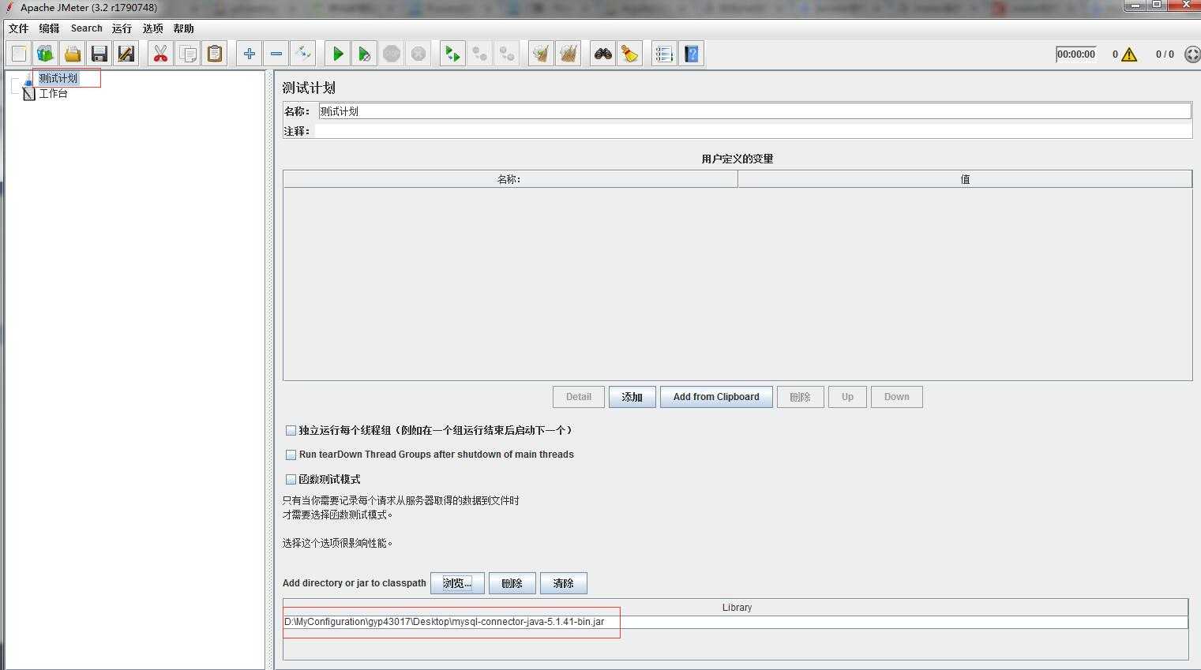
Task: Click the greyed Shutdown test icon
Action: 418,54
